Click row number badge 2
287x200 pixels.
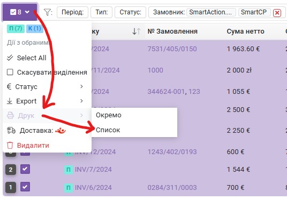tap(11, 170)
